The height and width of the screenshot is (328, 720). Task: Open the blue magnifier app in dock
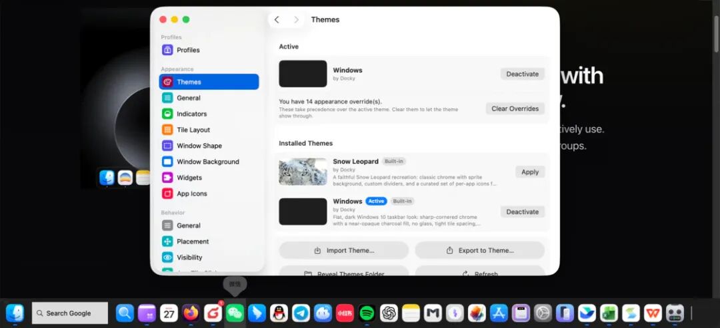coord(125,313)
